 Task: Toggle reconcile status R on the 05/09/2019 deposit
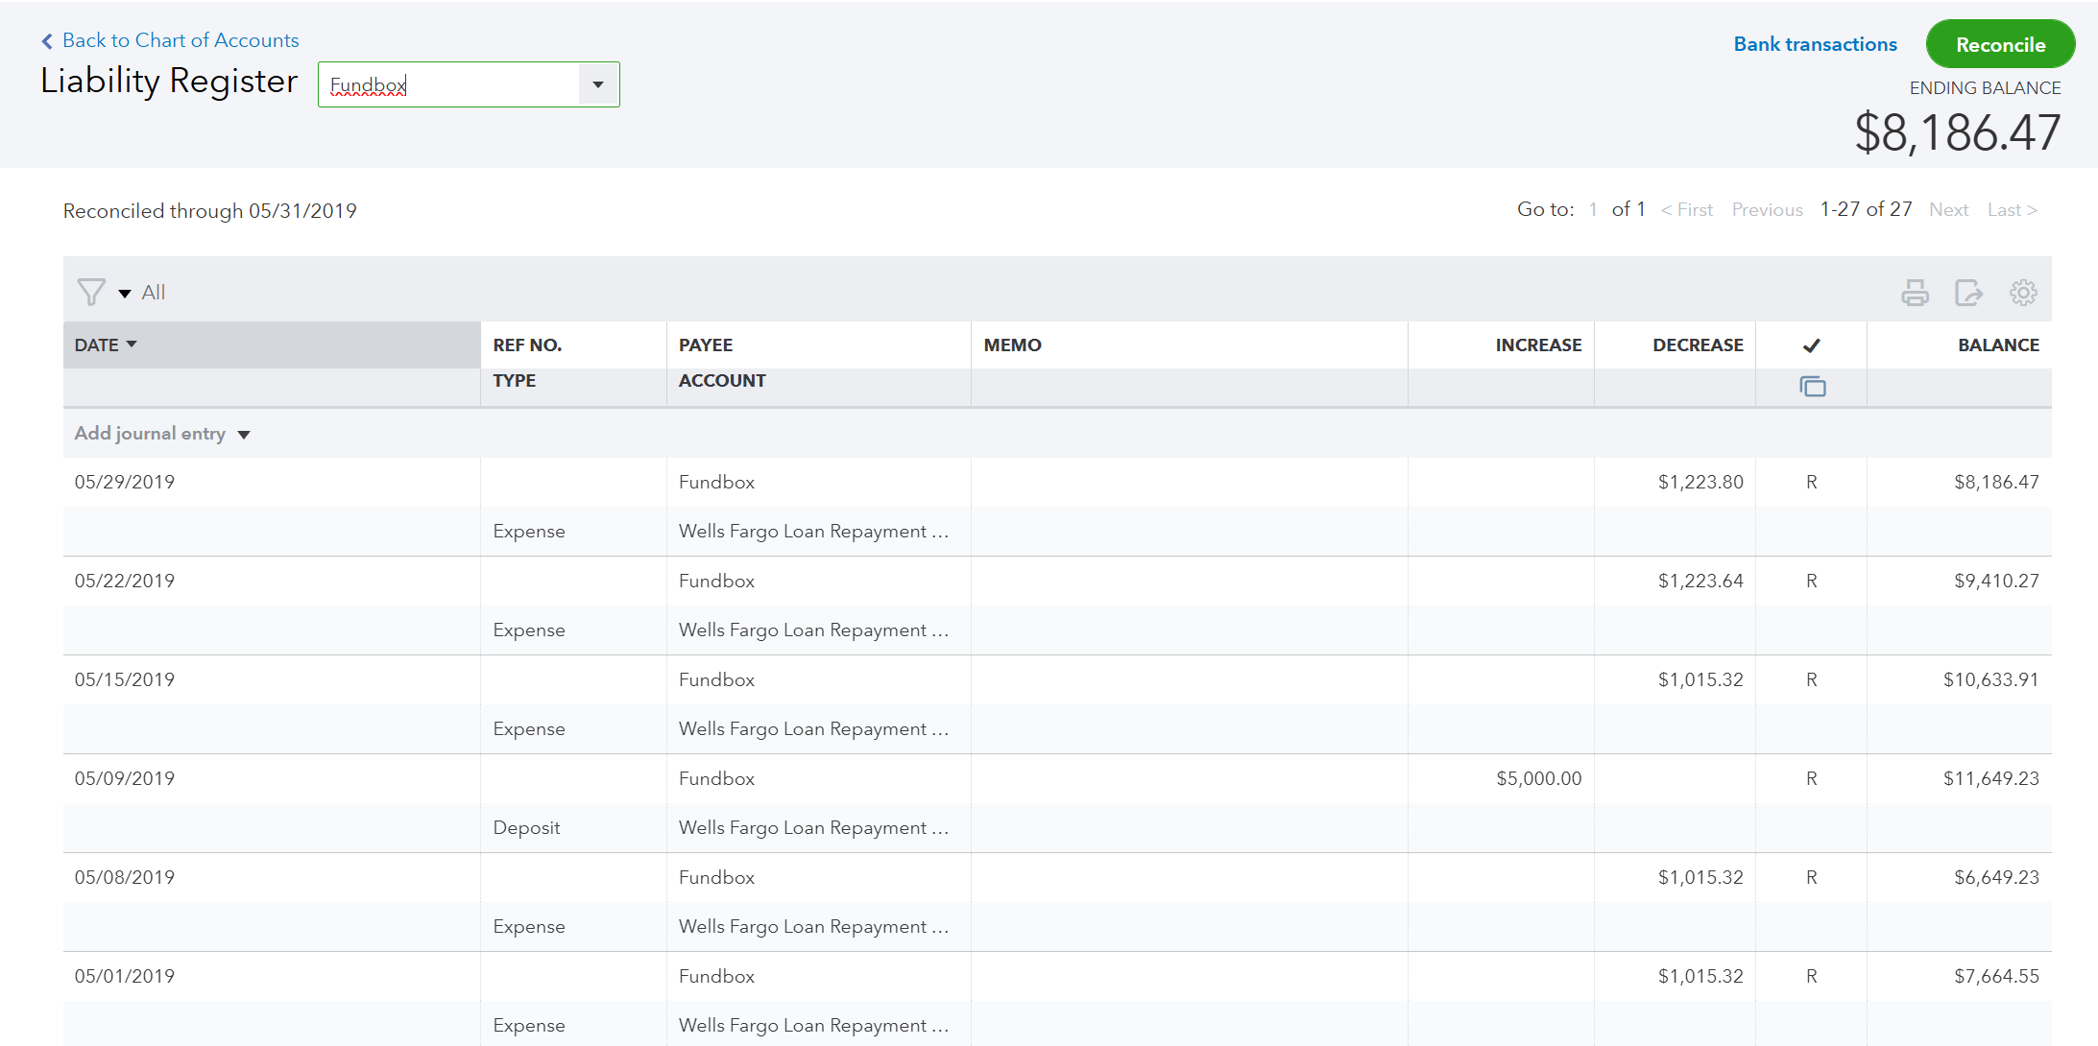[1812, 778]
